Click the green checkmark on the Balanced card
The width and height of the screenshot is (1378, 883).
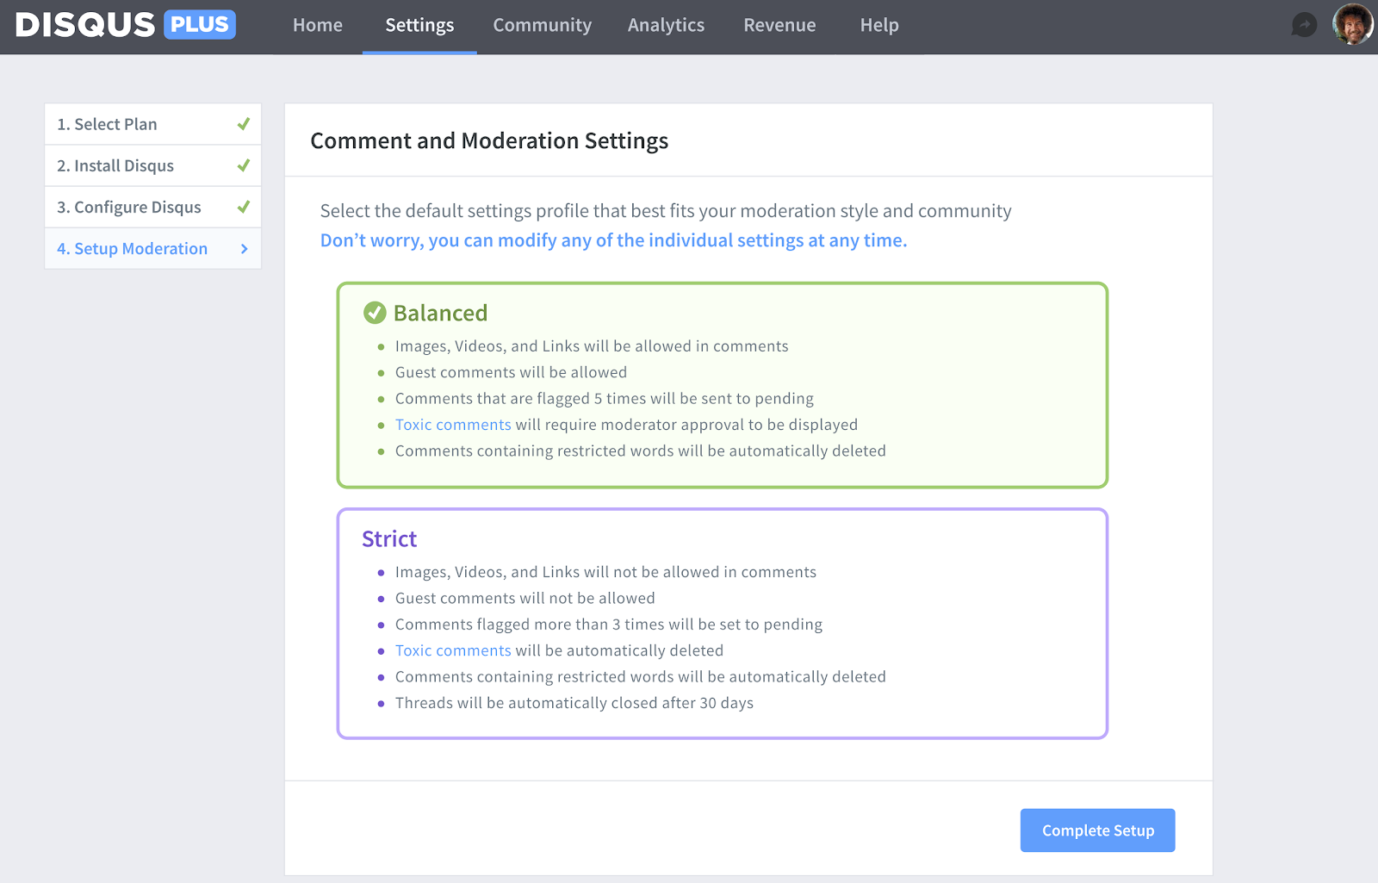click(x=373, y=312)
